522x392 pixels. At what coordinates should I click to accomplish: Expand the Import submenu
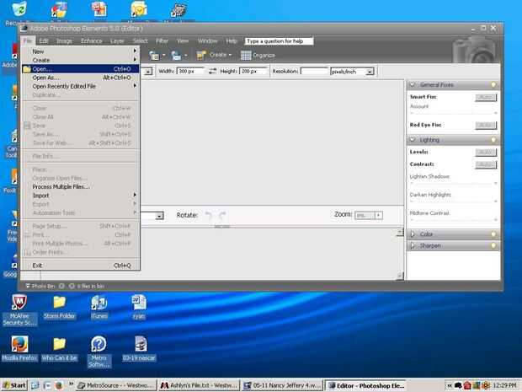point(81,196)
